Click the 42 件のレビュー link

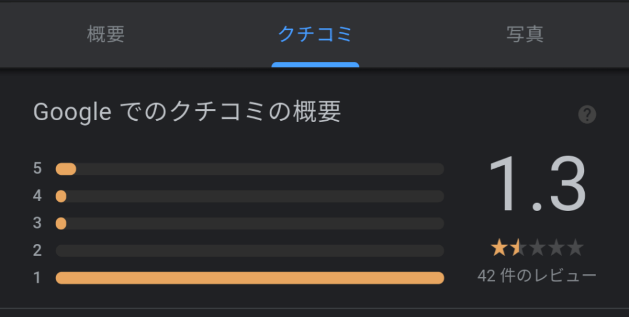[x=537, y=276]
